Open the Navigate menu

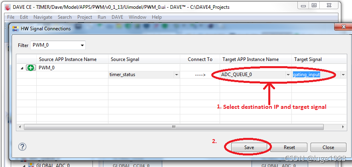point(43,17)
